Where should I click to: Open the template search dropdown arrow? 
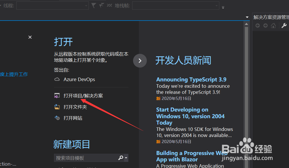tap(126, 158)
